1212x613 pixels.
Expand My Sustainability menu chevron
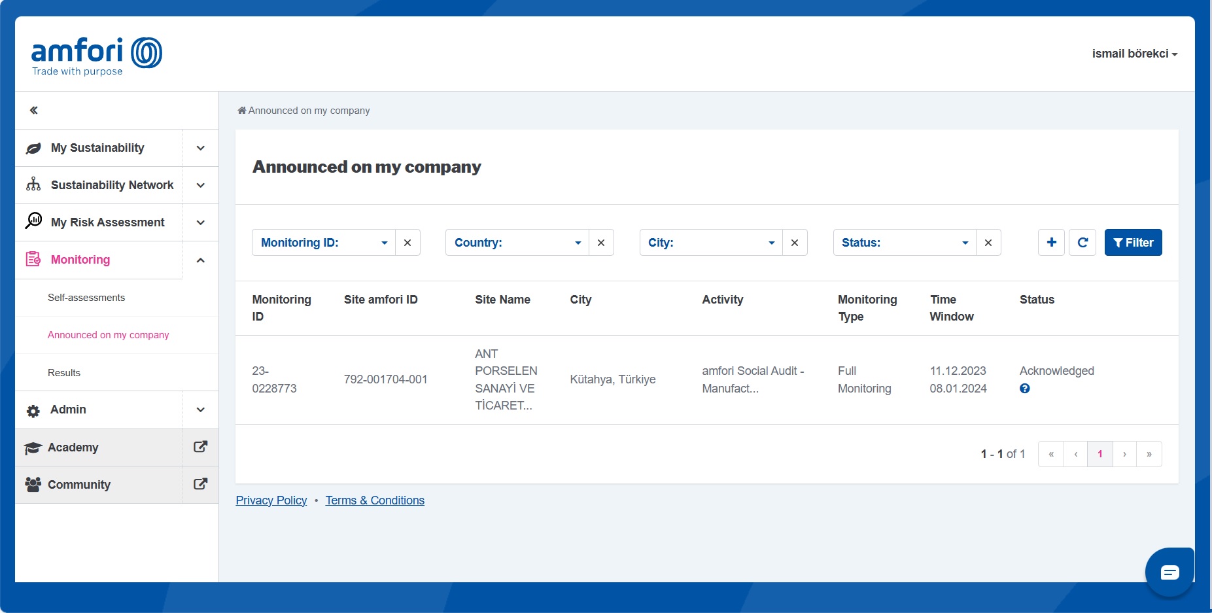point(201,148)
